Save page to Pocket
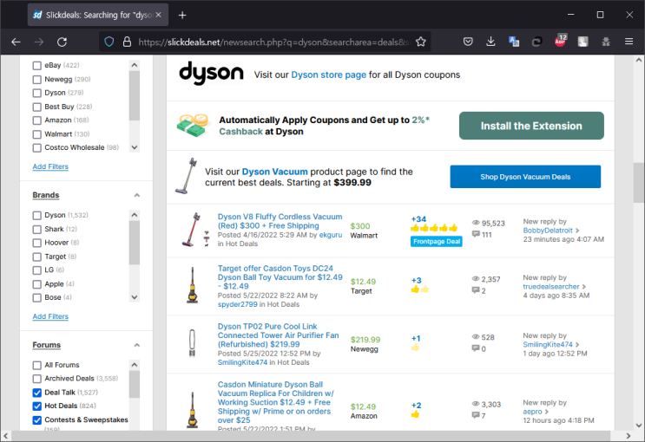This screenshot has width=645, height=442. point(468,42)
